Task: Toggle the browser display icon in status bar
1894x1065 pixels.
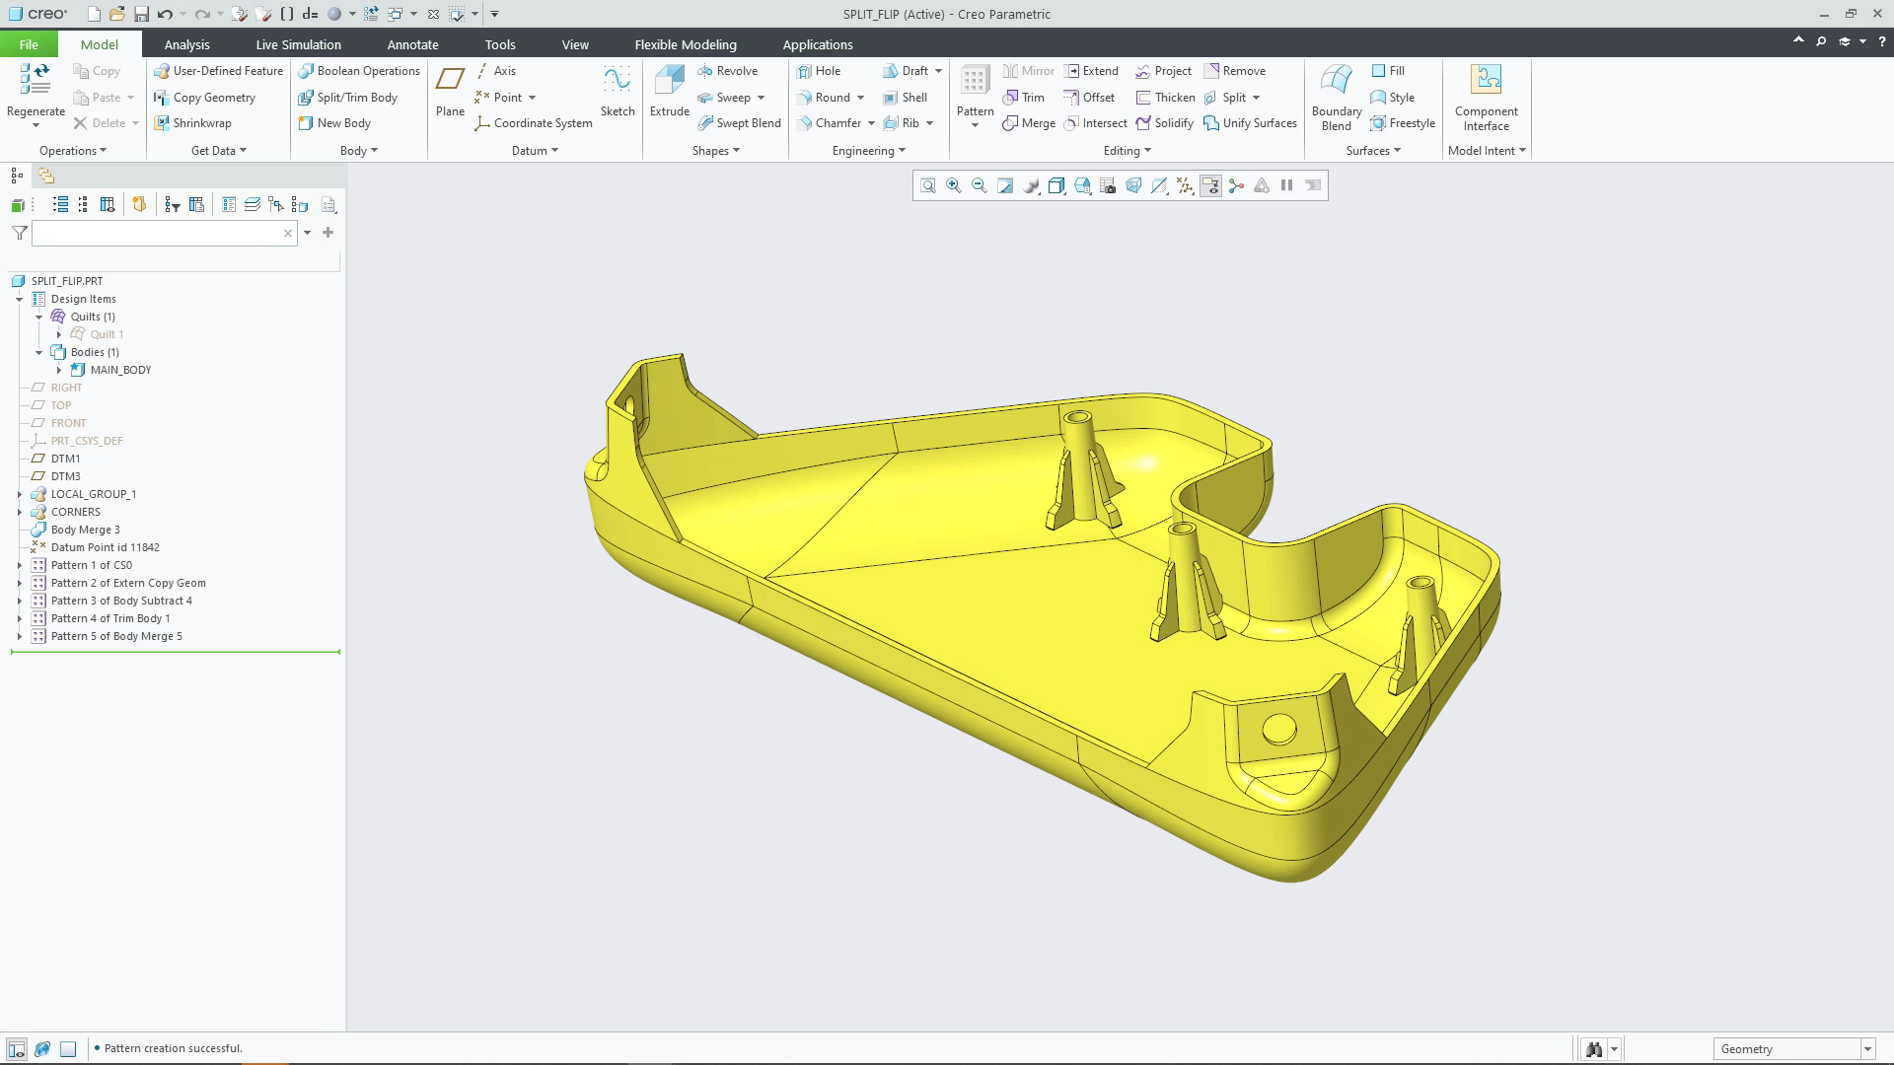Action: coord(42,1049)
